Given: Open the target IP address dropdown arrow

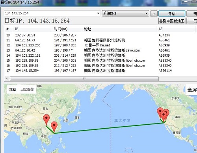Looking at the screenshot, I should (98, 13).
